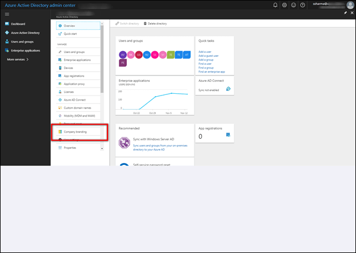Click the user account avatar
Screen dimensions: 356x253
click(350, 5)
